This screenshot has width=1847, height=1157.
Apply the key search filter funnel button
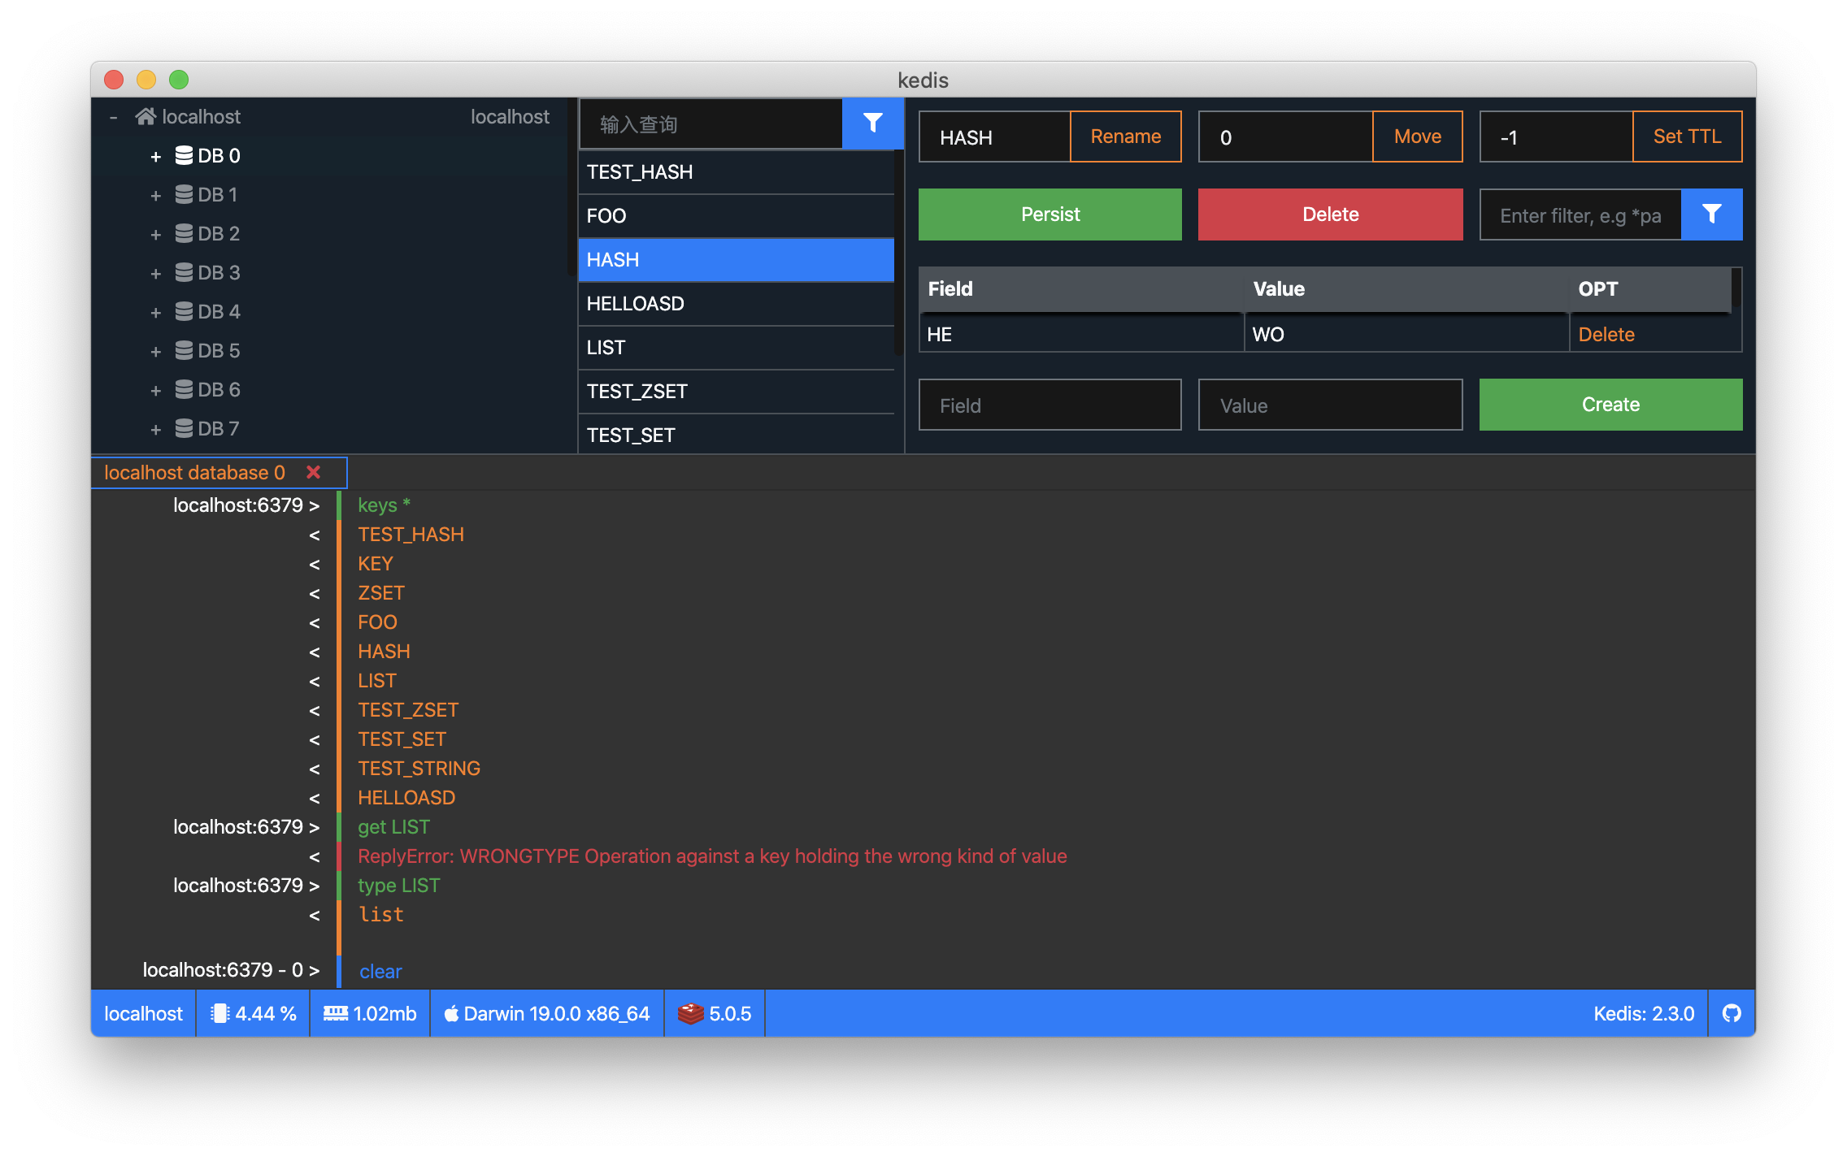pos(873,123)
